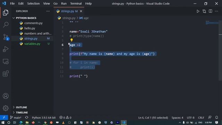Select Python 3.9.5 64-bit interpreter
Image resolution: width=222 pixels, height=125 pixels.
[44, 118]
